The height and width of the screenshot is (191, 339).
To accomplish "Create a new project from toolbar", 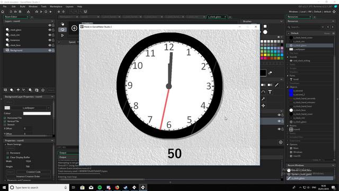I will click(11, 12).
